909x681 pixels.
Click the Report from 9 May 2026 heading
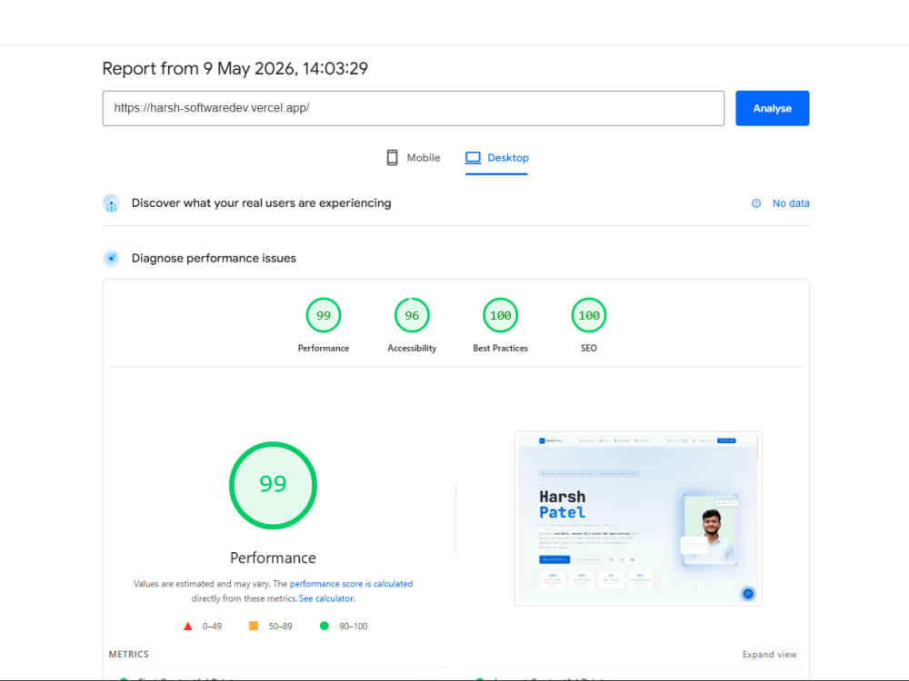tap(235, 68)
